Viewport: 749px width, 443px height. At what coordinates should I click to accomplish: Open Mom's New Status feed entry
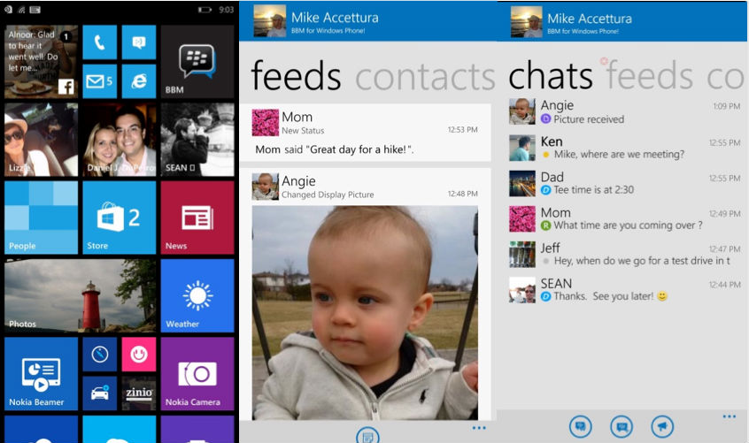coord(365,133)
